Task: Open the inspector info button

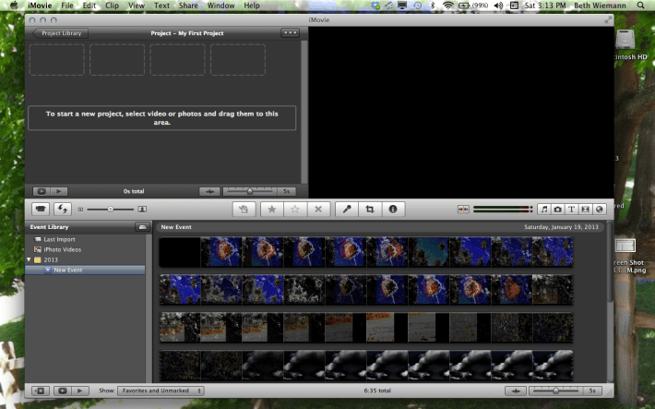Action: tap(391, 210)
